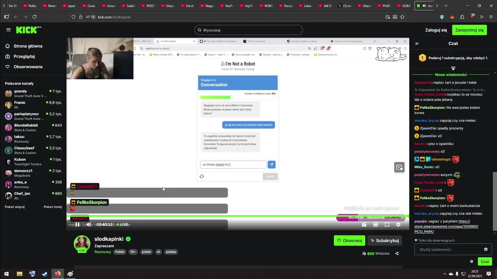
Task: Open the clip creation icon in player
Action: pyautogui.click(x=364, y=224)
